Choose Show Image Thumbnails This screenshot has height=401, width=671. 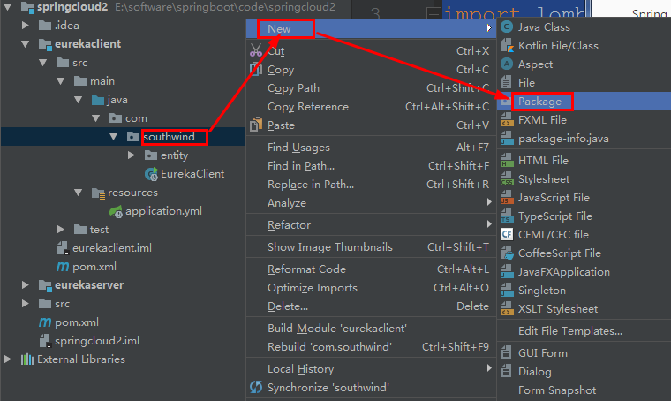371,247
